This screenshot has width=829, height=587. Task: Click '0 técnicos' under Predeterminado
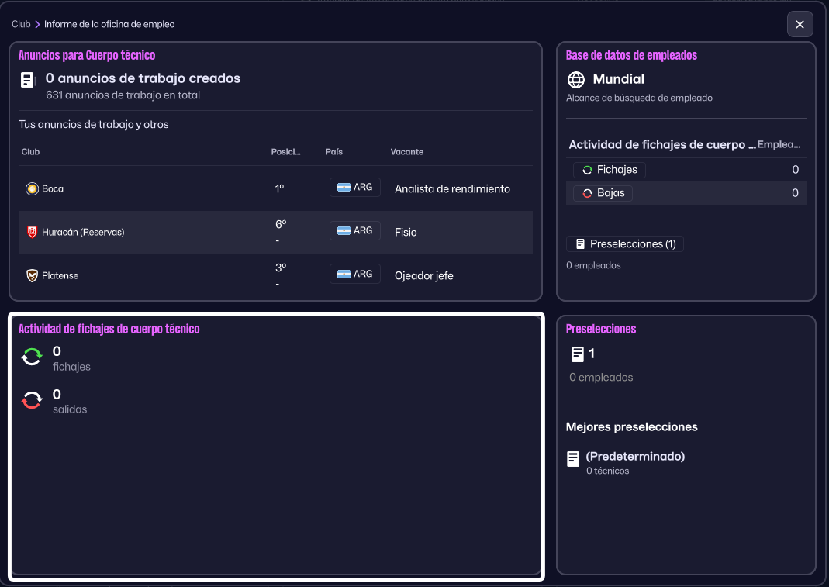pos(607,471)
